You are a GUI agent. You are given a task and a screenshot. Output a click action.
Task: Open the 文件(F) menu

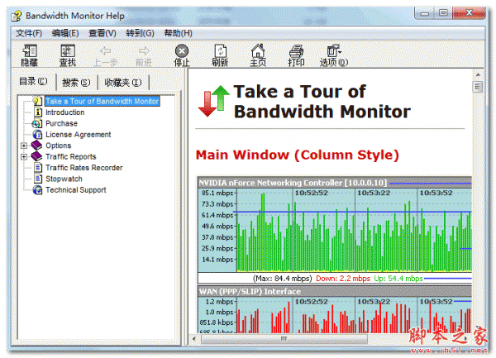[29, 33]
